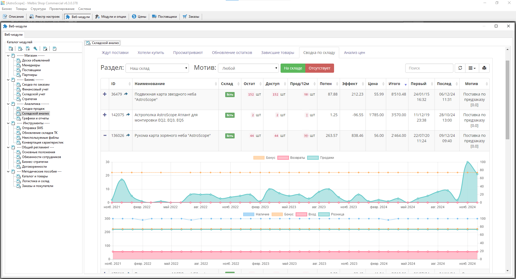Sort table by Итого column header
The image size is (516, 279).
[397, 84]
